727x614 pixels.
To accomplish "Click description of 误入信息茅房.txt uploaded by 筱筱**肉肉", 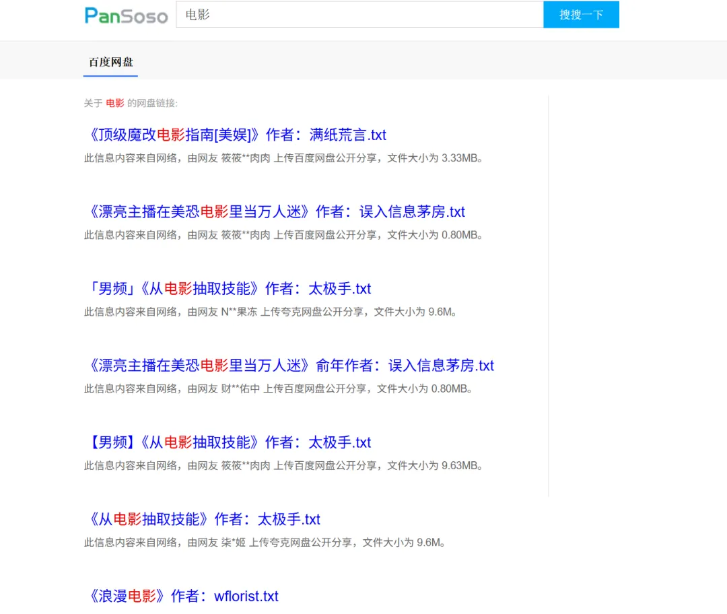I will pyautogui.click(x=284, y=235).
